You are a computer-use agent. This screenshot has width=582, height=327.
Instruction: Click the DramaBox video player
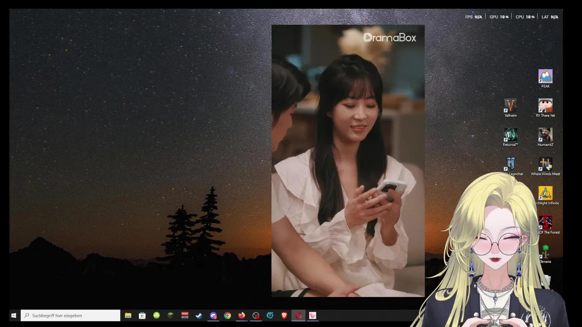pyautogui.click(x=348, y=161)
